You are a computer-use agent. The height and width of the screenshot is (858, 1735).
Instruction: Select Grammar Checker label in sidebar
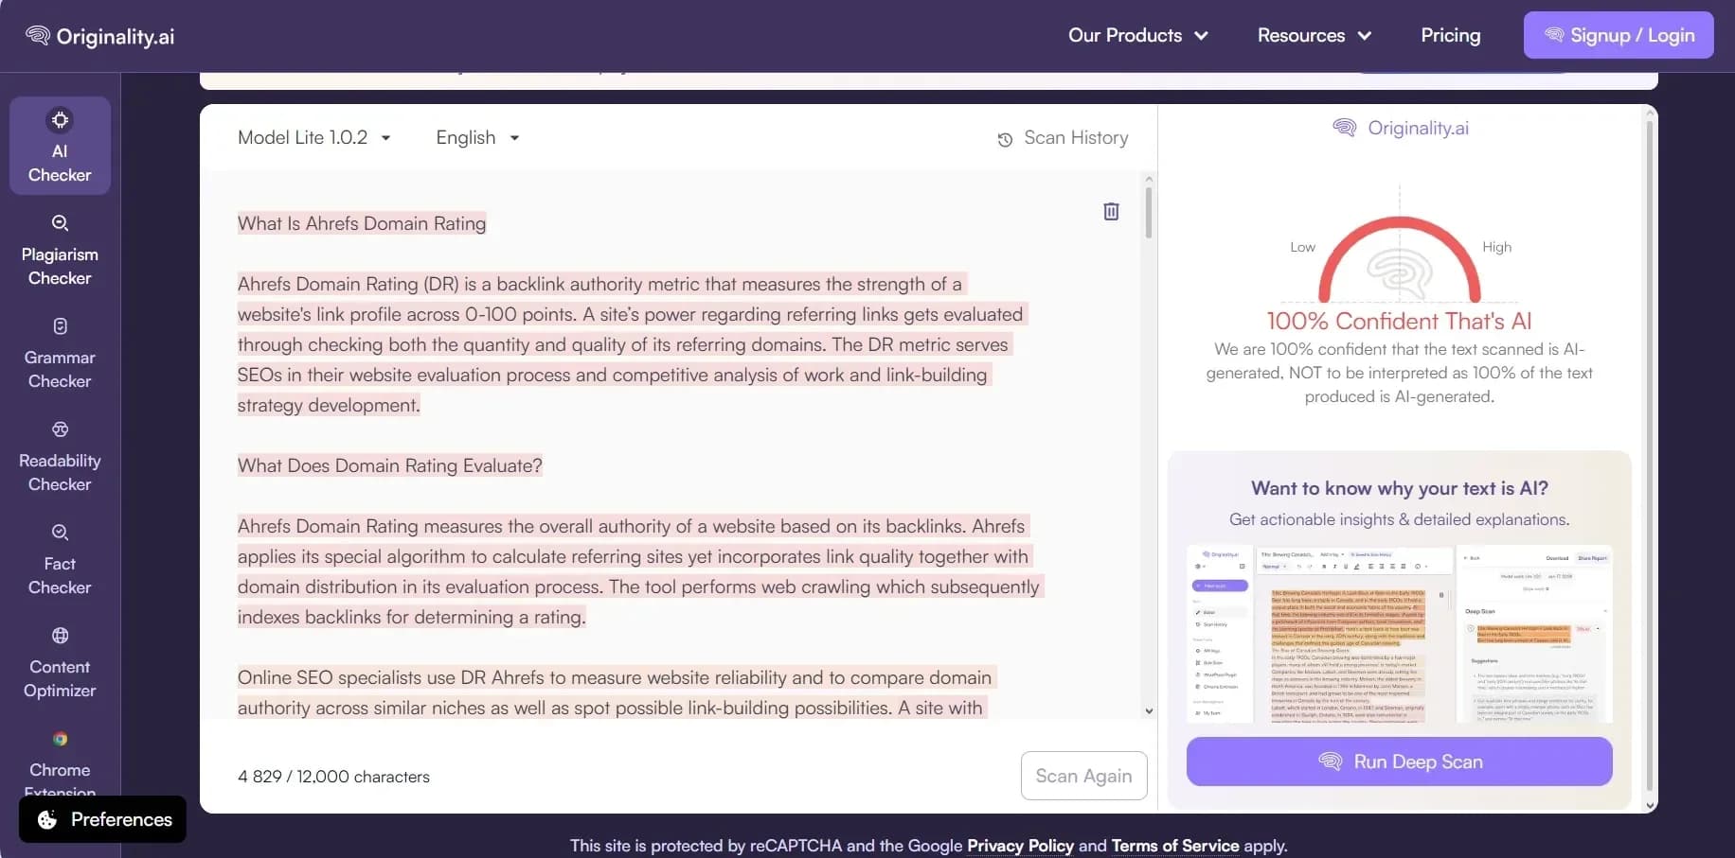pos(60,369)
